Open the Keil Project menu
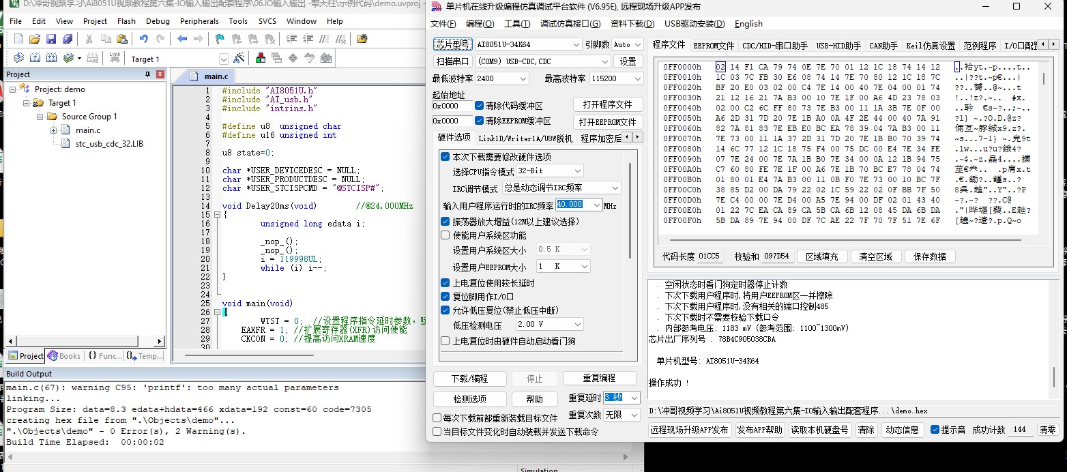Viewport: 1067px width, 472px height. pyautogui.click(x=95, y=21)
